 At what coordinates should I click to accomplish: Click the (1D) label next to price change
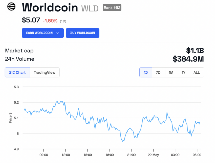click(x=63, y=21)
